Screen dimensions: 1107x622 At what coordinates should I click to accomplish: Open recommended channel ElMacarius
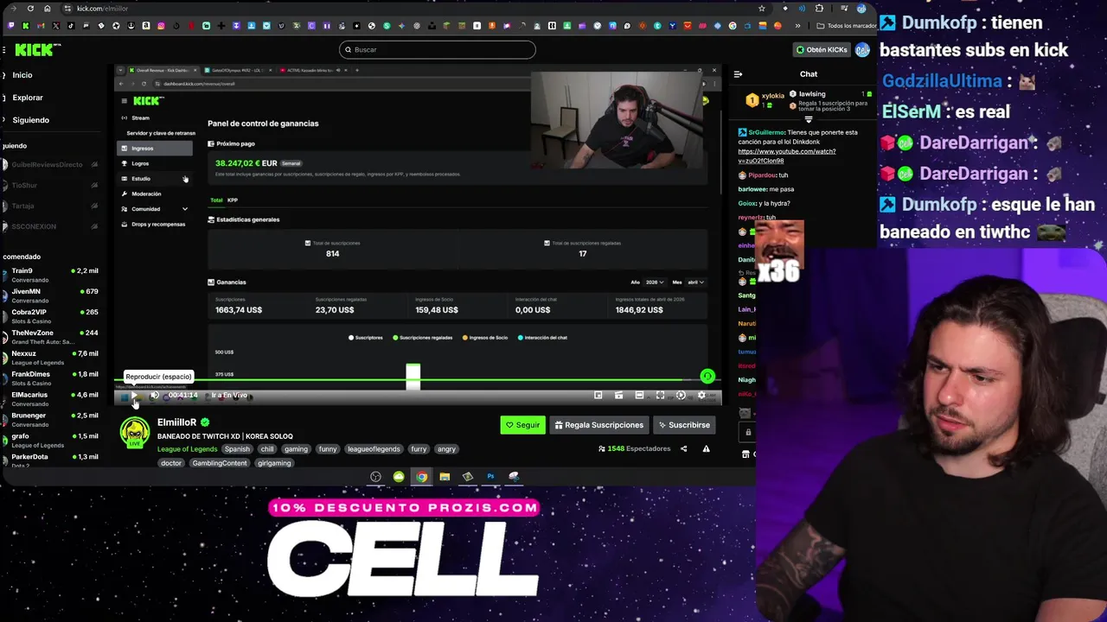50,399
